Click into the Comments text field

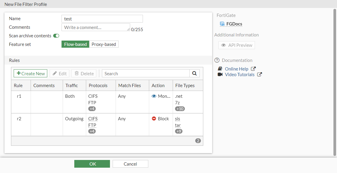pos(96,27)
